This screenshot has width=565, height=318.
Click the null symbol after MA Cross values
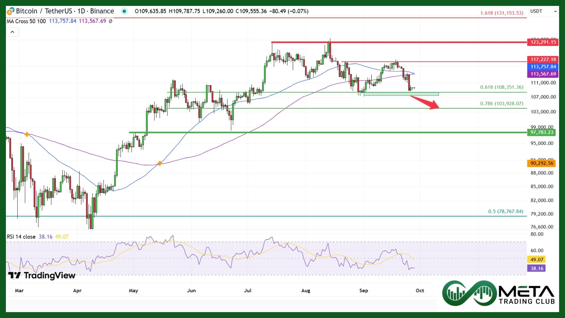111,21
